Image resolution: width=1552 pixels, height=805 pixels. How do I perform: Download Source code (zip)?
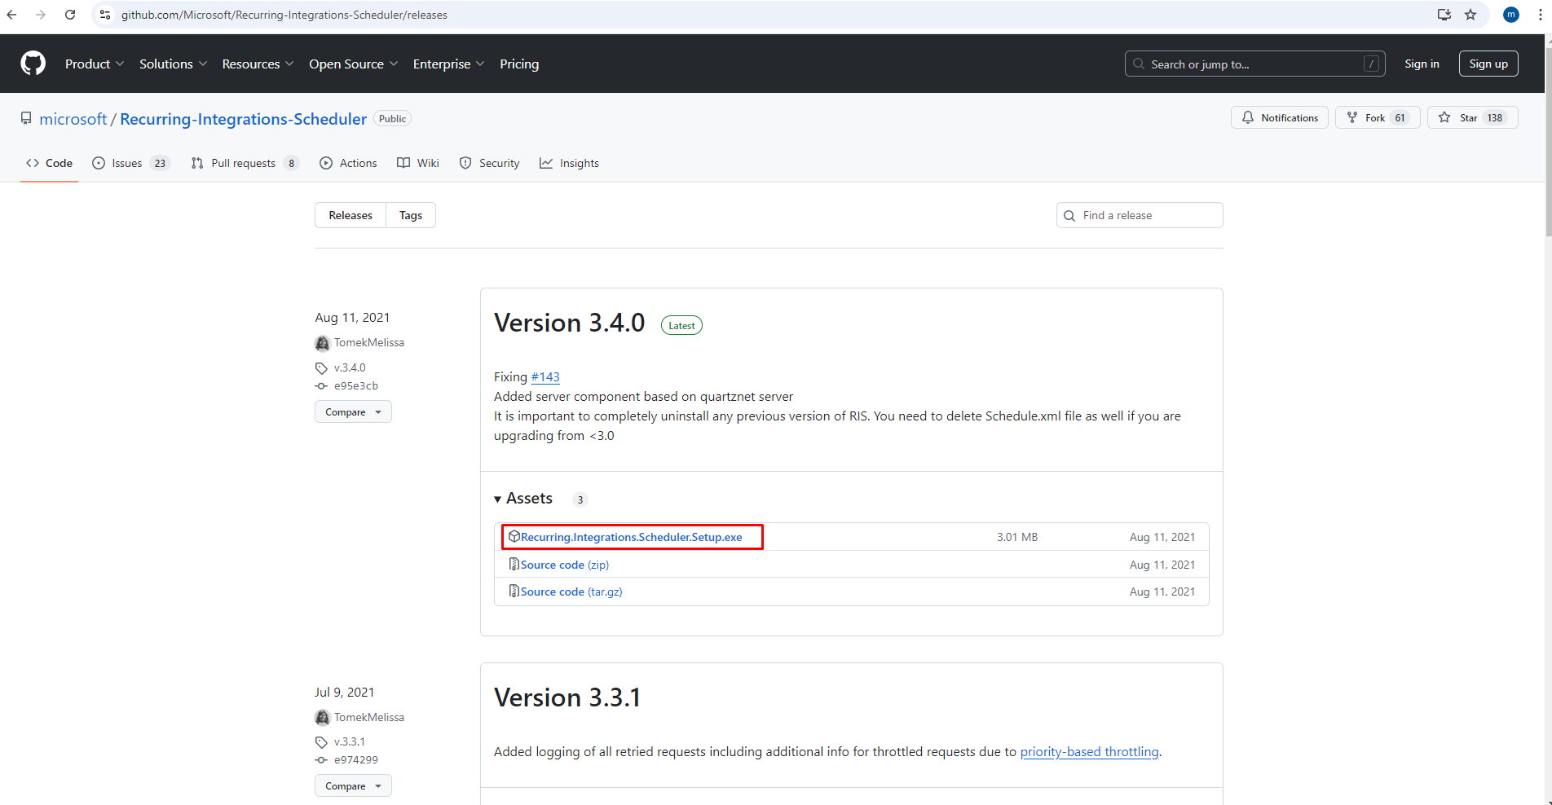565,565
